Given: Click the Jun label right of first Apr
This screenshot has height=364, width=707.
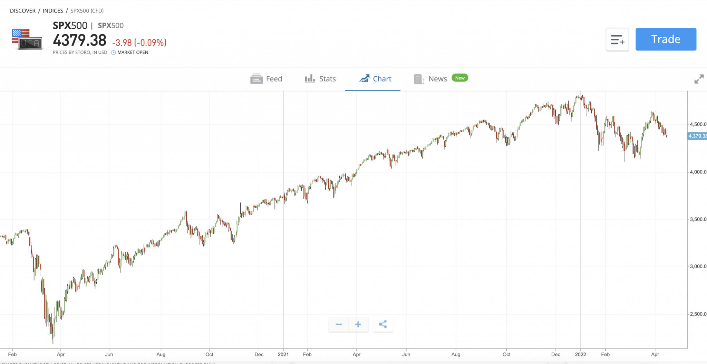Looking at the screenshot, I should pos(109,354).
